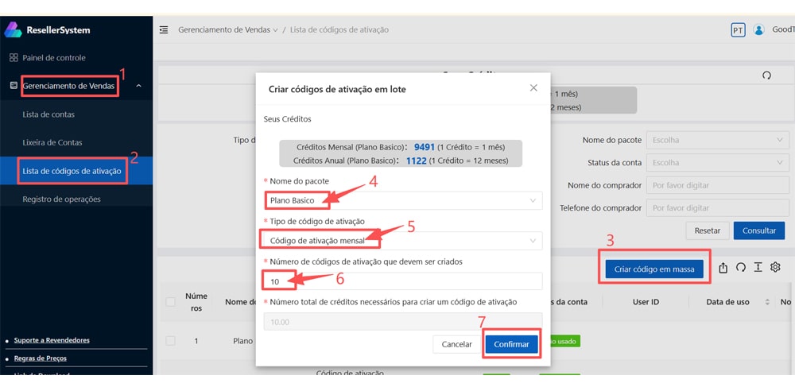Viewport: 795px width, 391px height.
Task: Close the batch creation dialog
Action: click(x=533, y=88)
